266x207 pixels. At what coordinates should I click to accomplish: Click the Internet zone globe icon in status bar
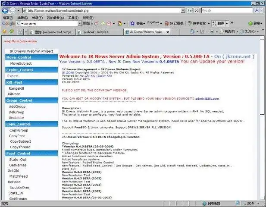204,203
